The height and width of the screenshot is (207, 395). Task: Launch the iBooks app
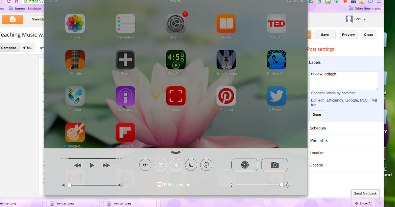(x=226, y=24)
